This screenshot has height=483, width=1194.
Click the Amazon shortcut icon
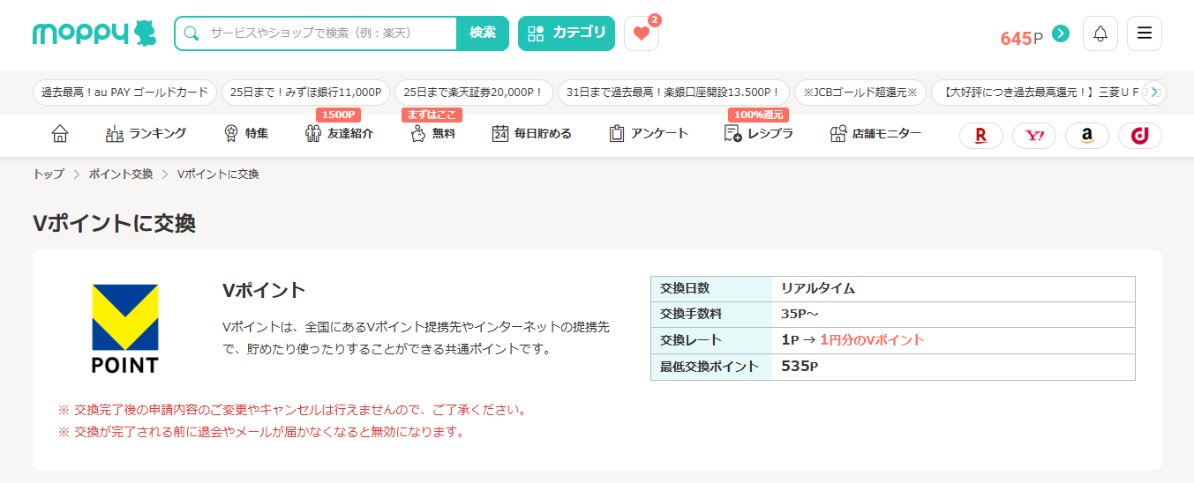[x=1087, y=136]
